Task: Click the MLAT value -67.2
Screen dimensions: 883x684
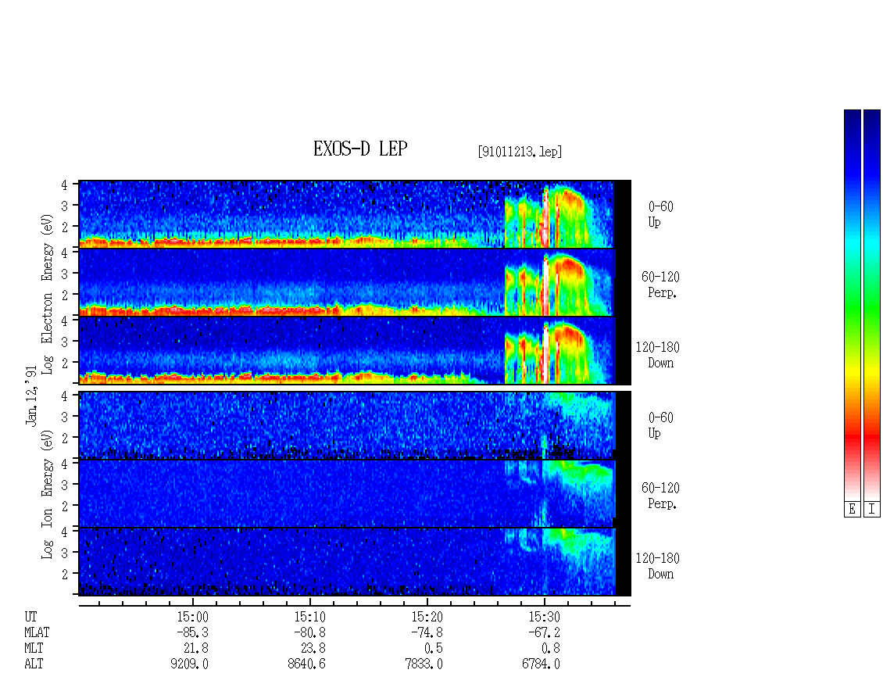Action: (x=544, y=632)
